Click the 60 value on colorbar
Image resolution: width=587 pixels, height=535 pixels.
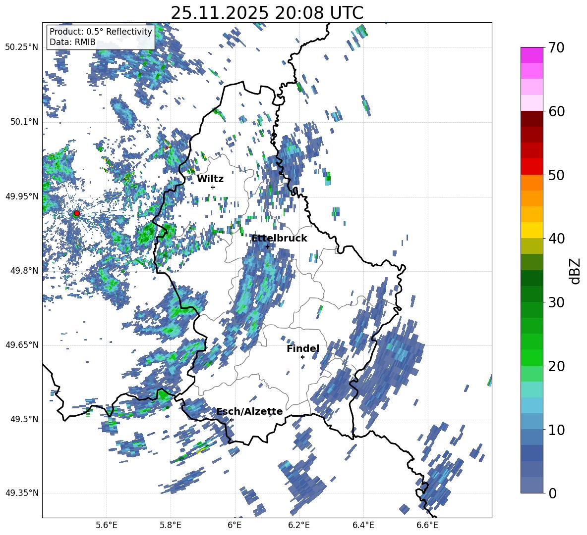(x=556, y=111)
